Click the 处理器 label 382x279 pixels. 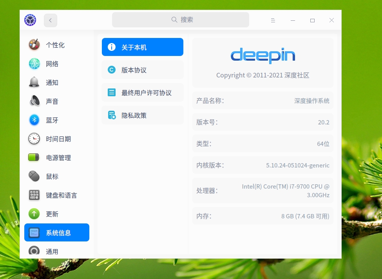click(207, 191)
